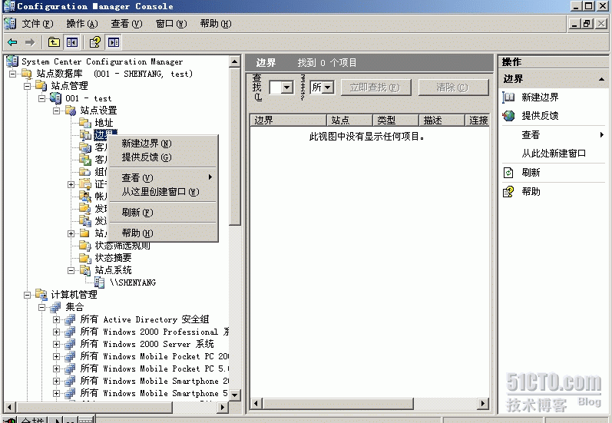This screenshot has height=423, width=612.
Task: Click the 状态摘要 folder icon
Action: click(85, 258)
